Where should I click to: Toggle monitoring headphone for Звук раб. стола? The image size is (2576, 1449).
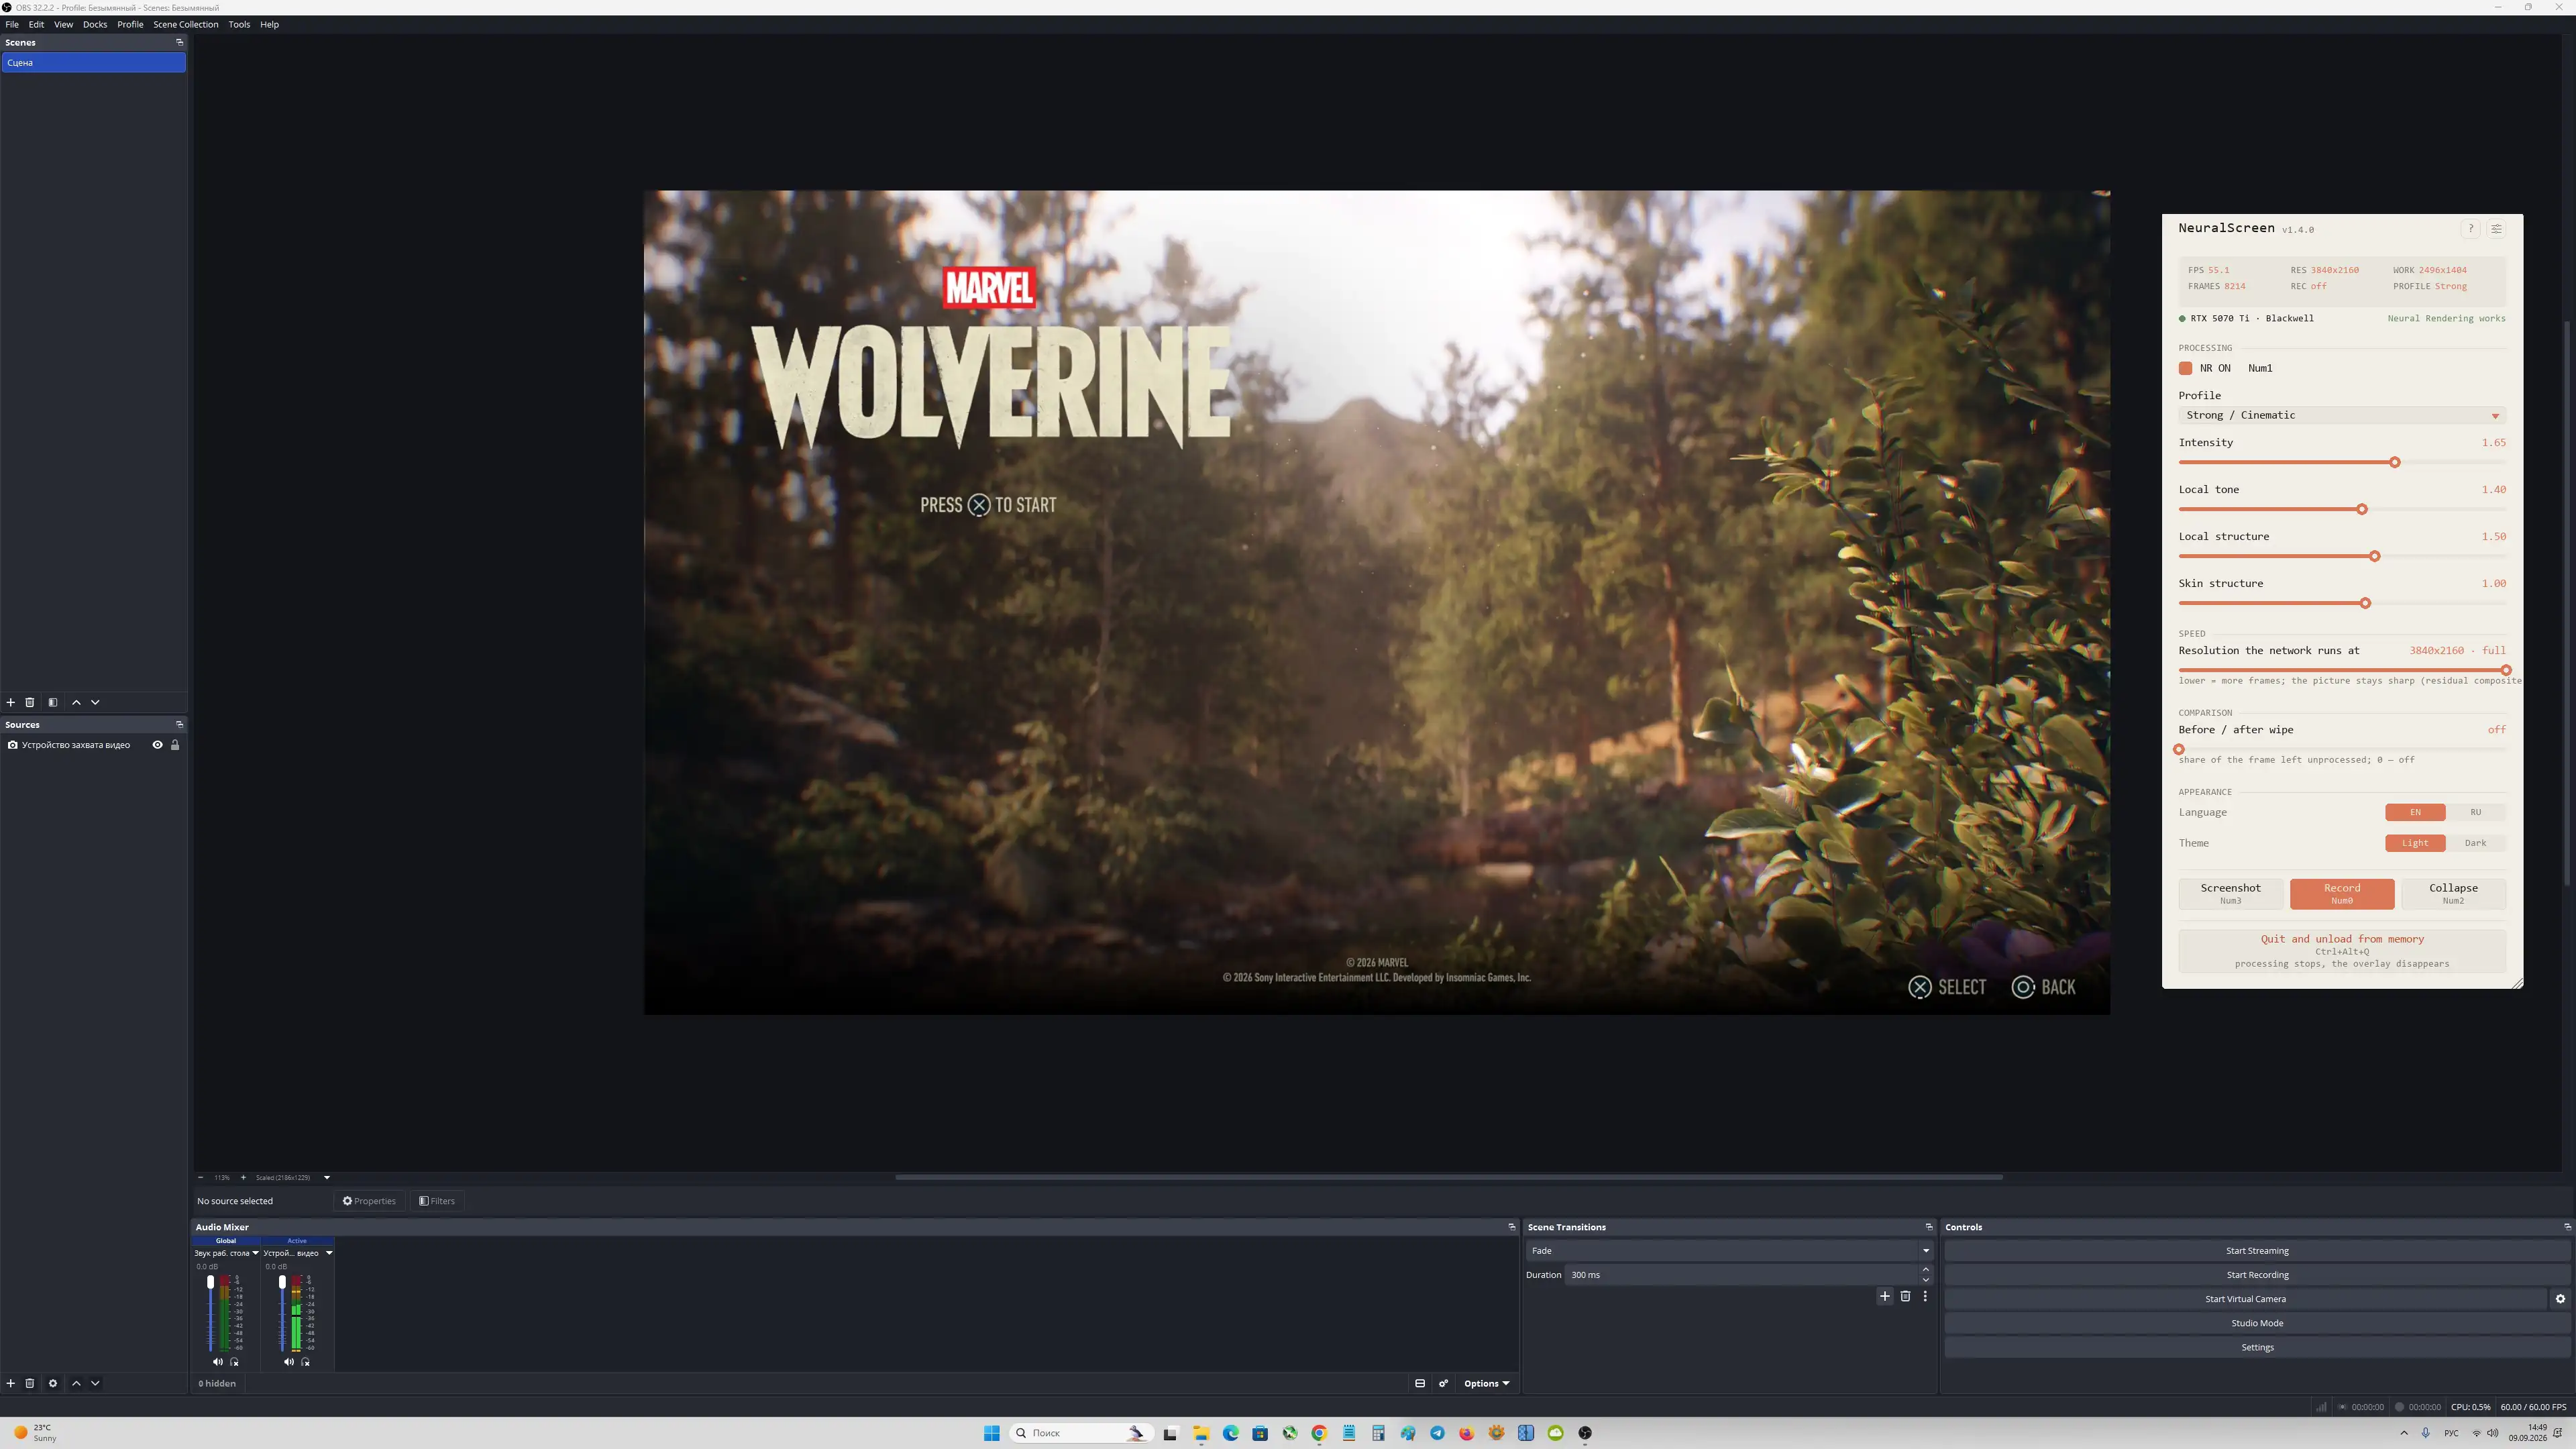(x=235, y=1361)
